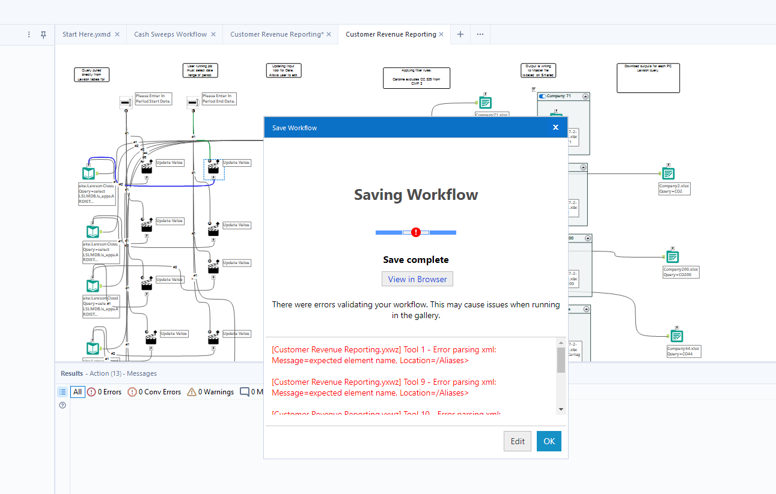Open the tab overflow menu with three dots
776x494 pixels.
pos(480,34)
